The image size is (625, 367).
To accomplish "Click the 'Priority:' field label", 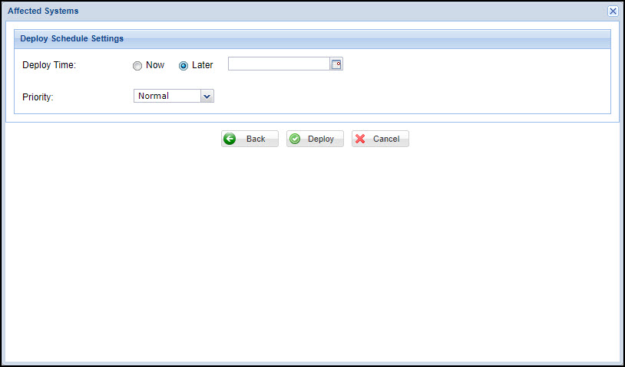I will tap(38, 97).
